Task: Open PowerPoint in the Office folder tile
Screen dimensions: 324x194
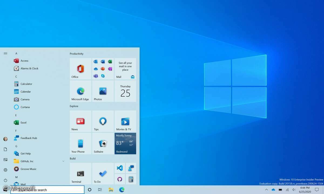Action: click(x=103, y=69)
